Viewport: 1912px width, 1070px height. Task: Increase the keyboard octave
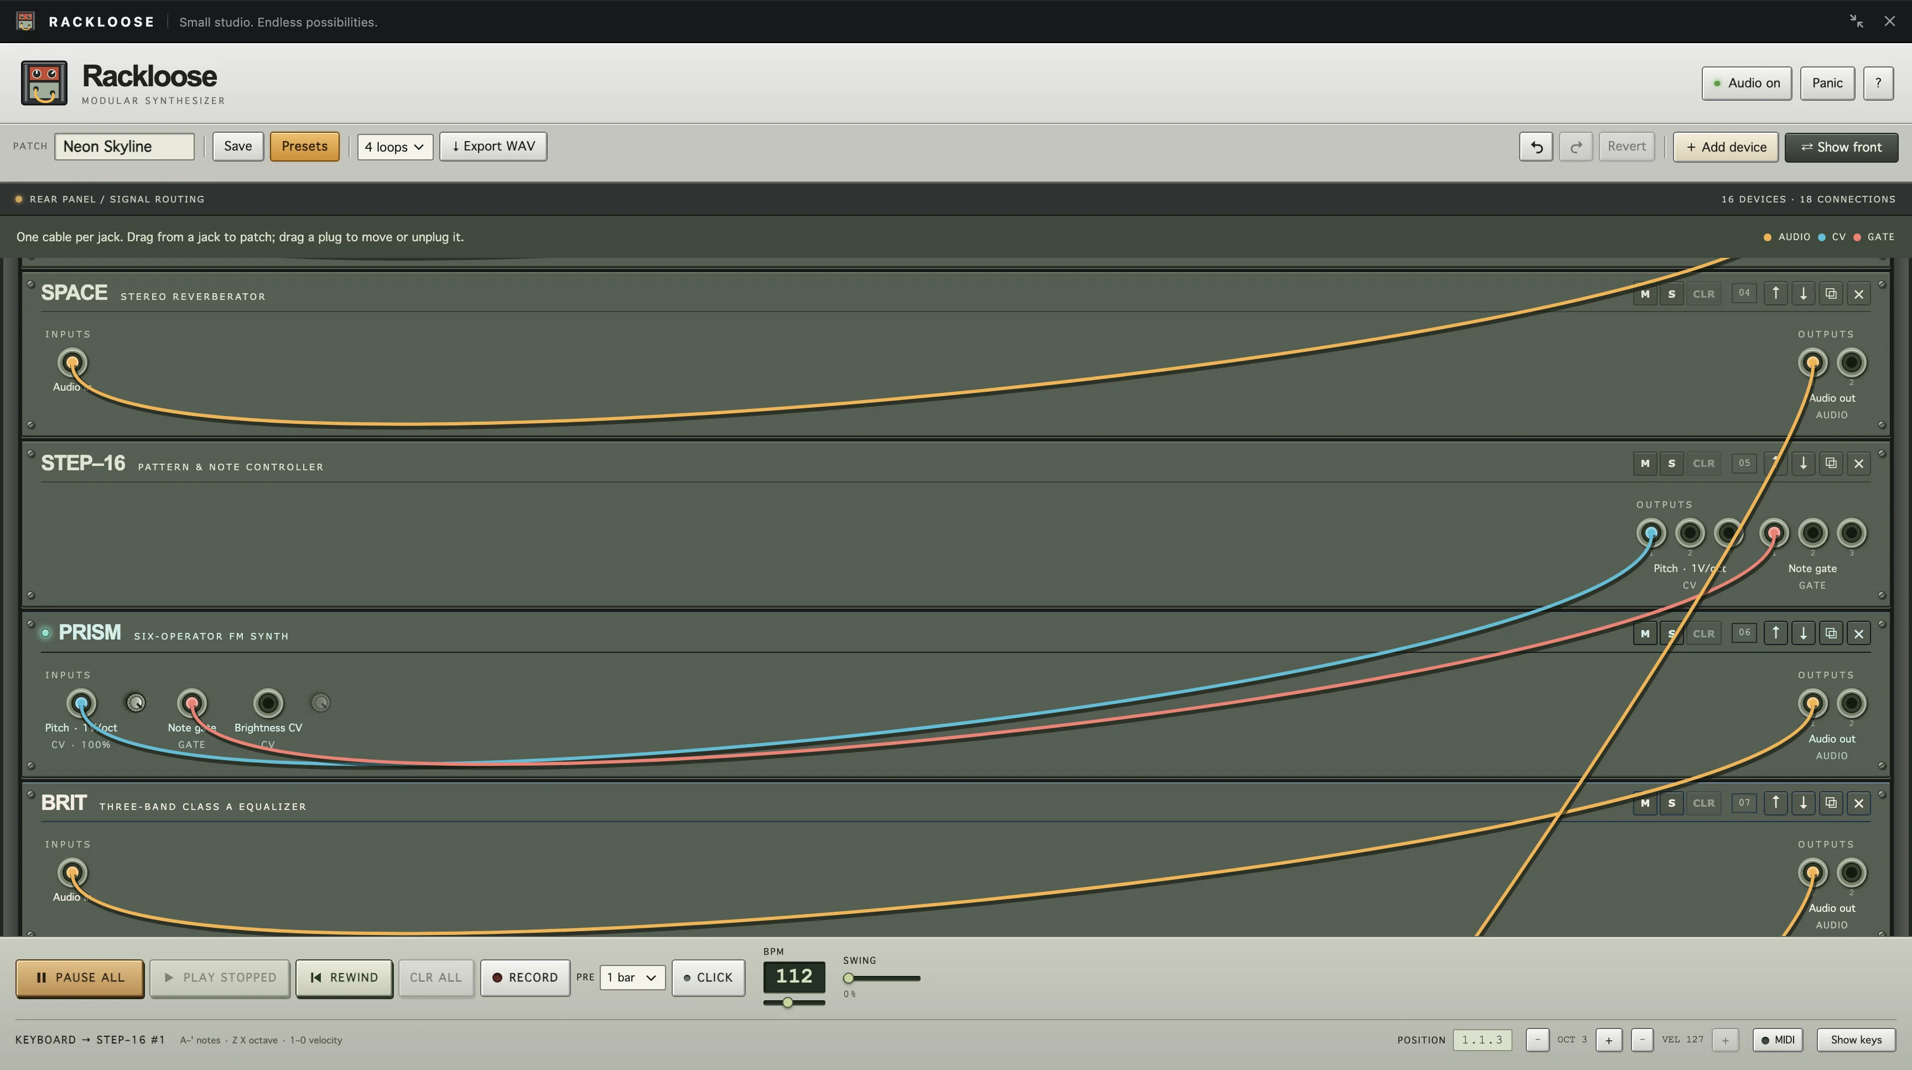pyautogui.click(x=1608, y=1040)
